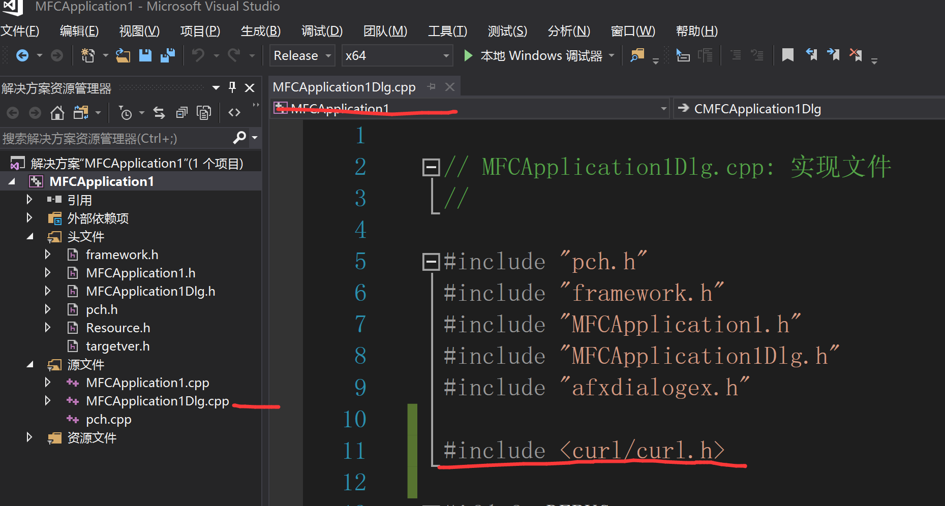945x506 pixels.
Task: Click Sync with Active Document in Solution Explorer
Action: (159, 112)
